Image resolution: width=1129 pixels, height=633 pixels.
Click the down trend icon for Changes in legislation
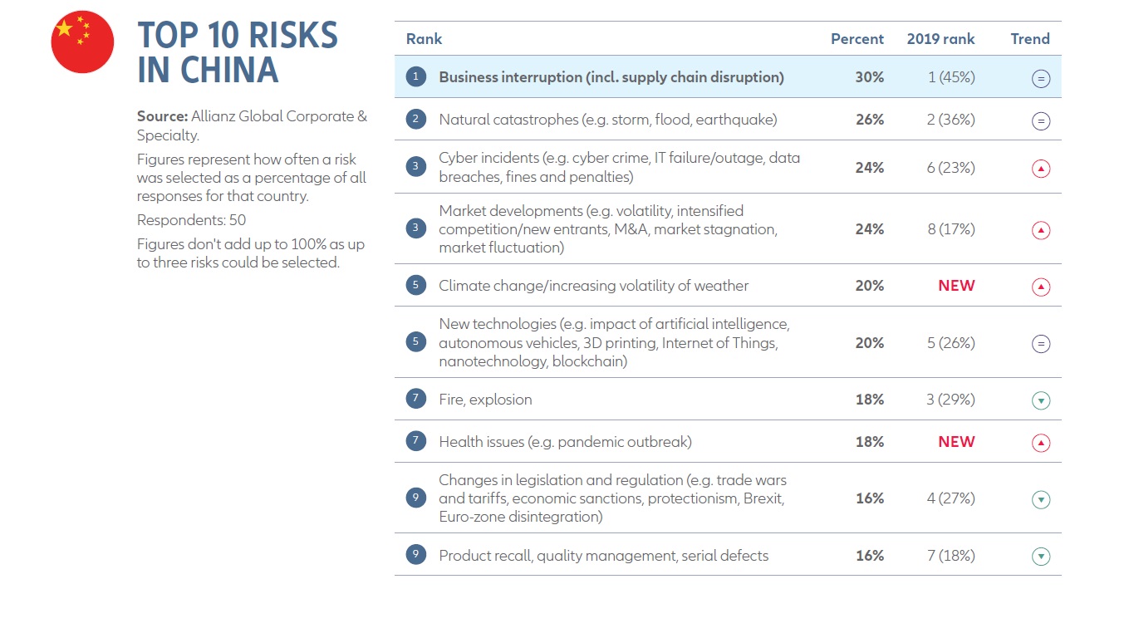coord(1041,500)
